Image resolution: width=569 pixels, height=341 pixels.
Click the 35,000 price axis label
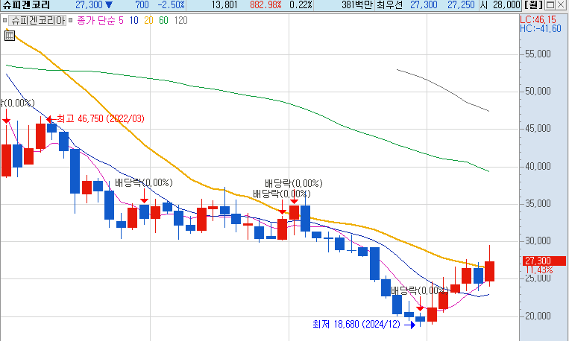click(x=538, y=204)
